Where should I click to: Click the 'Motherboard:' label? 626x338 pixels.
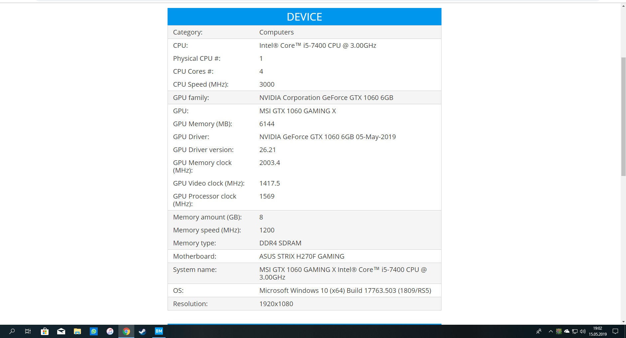[195, 256]
